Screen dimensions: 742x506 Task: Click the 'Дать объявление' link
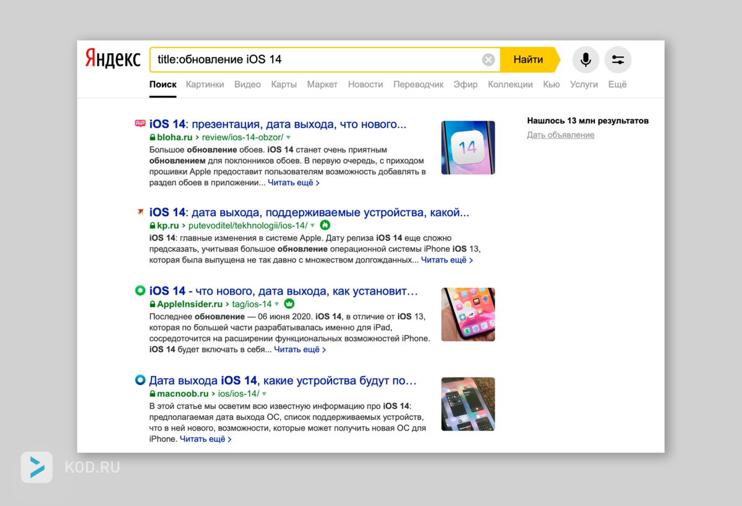pyautogui.click(x=561, y=135)
